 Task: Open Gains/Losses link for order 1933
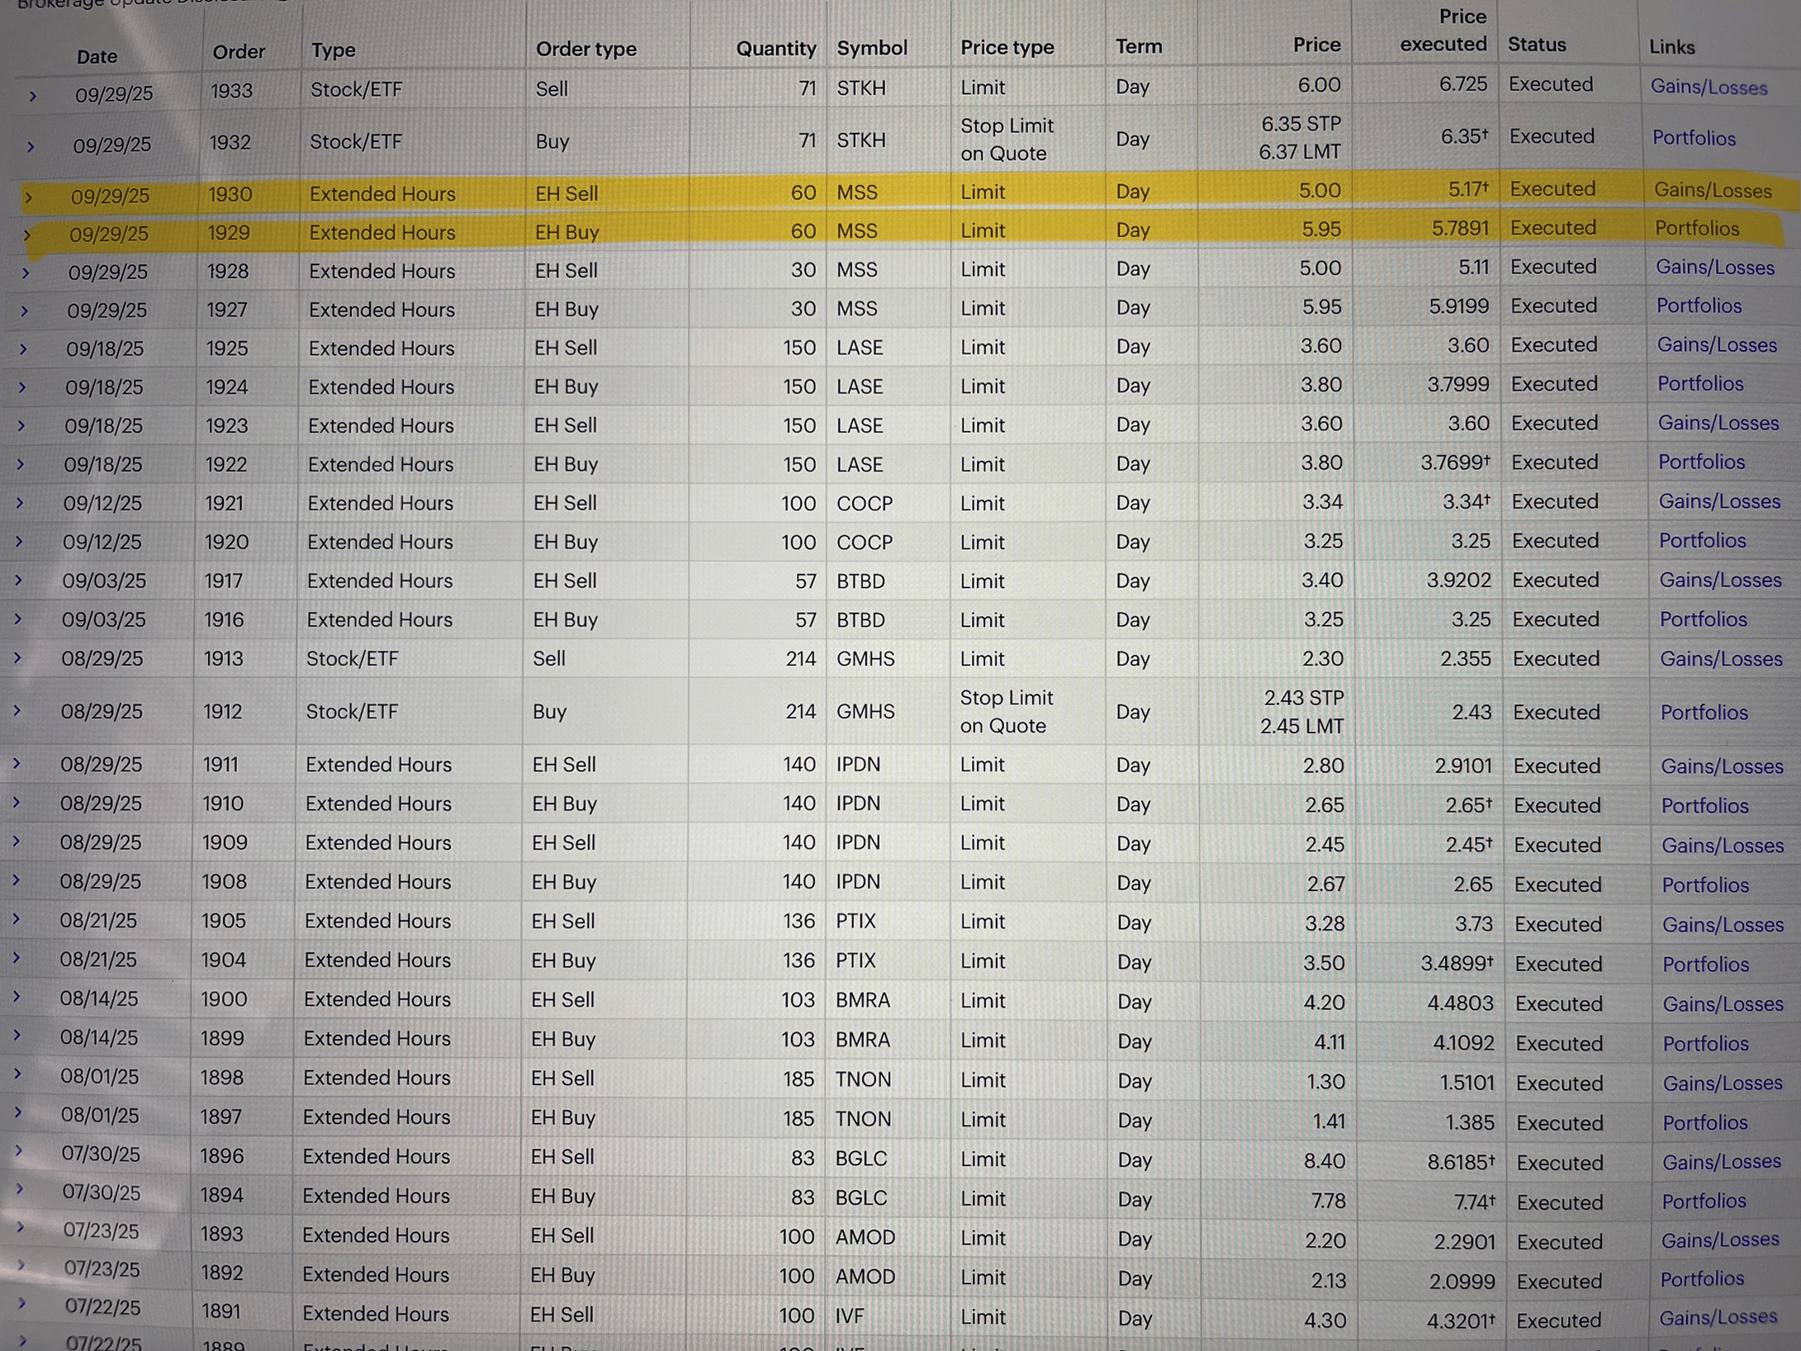coord(1709,88)
